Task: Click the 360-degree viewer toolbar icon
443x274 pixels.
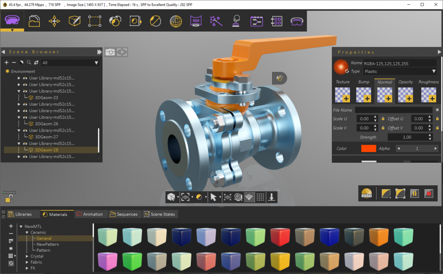Action: tap(196, 20)
